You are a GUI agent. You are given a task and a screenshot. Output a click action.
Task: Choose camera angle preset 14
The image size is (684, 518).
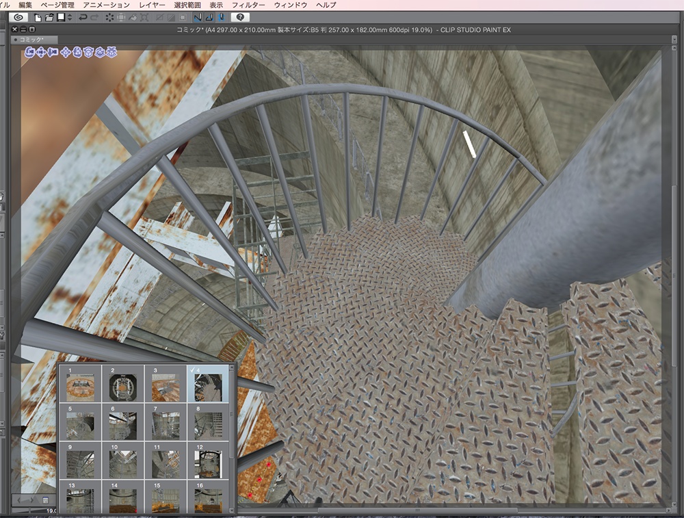click(x=123, y=497)
